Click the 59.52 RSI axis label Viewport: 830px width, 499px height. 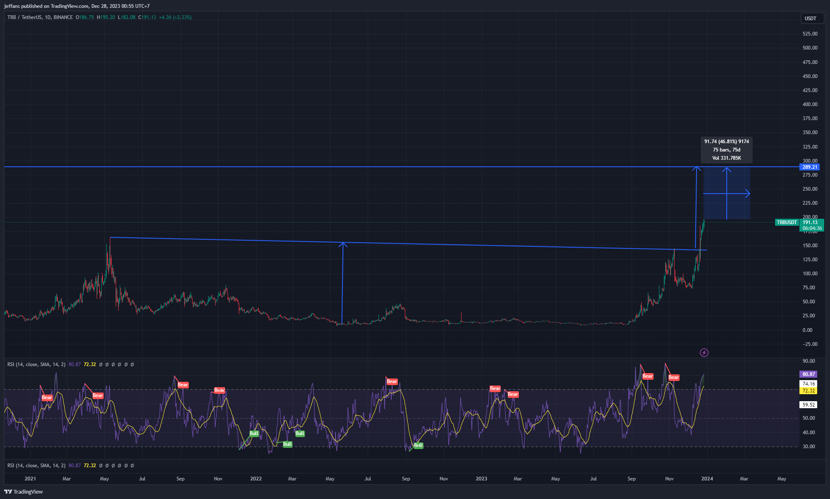click(x=809, y=405)
